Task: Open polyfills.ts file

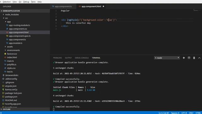Action: [25, 65]
